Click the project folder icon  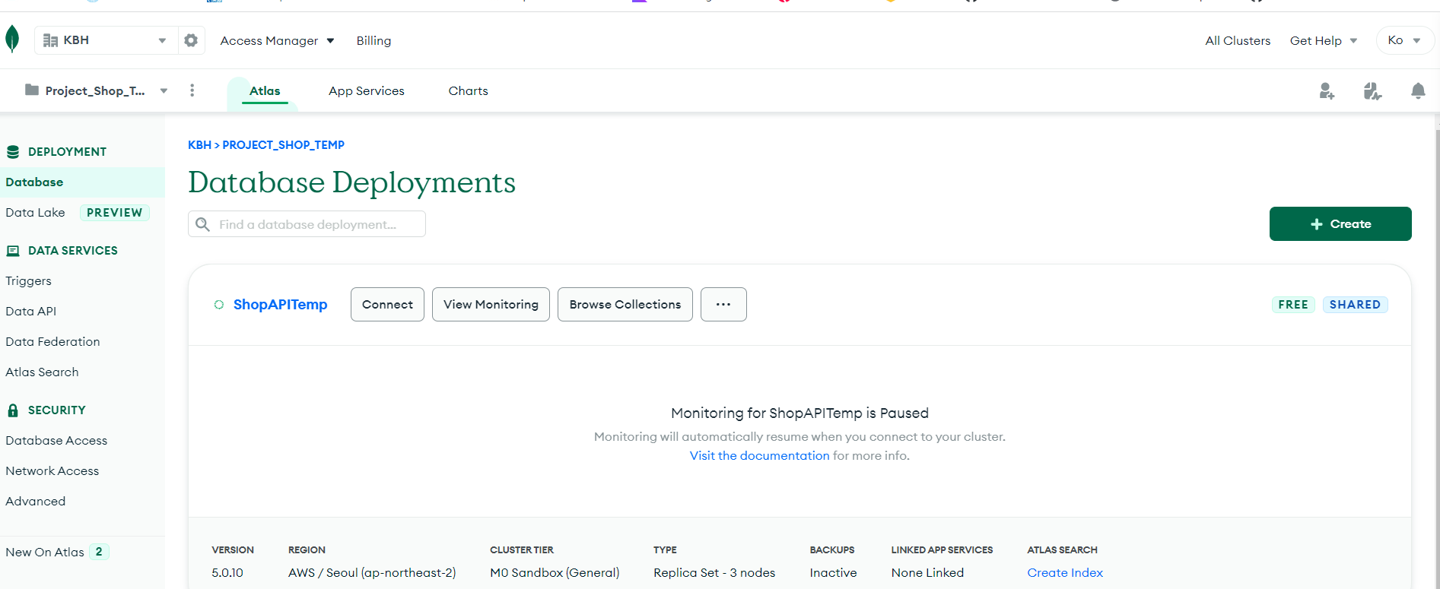32,90
